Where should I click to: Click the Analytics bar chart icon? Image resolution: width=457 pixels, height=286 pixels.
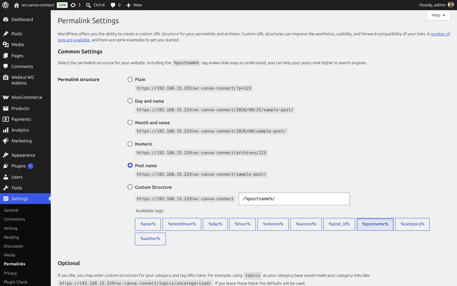point(6,130)
